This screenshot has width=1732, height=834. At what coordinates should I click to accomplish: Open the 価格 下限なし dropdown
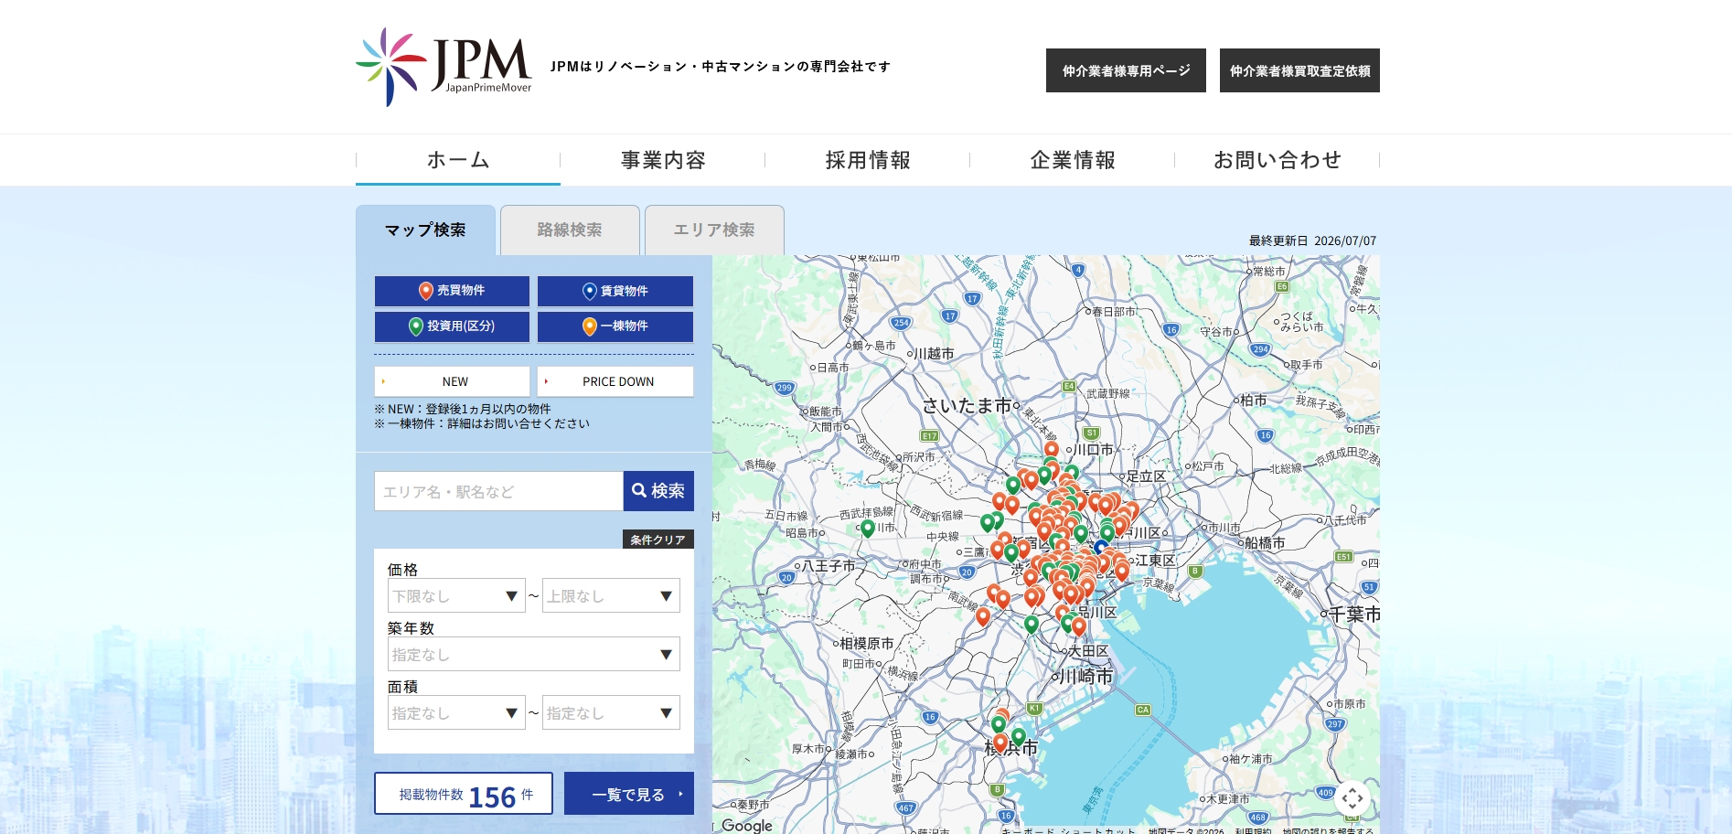coord(456,595)
